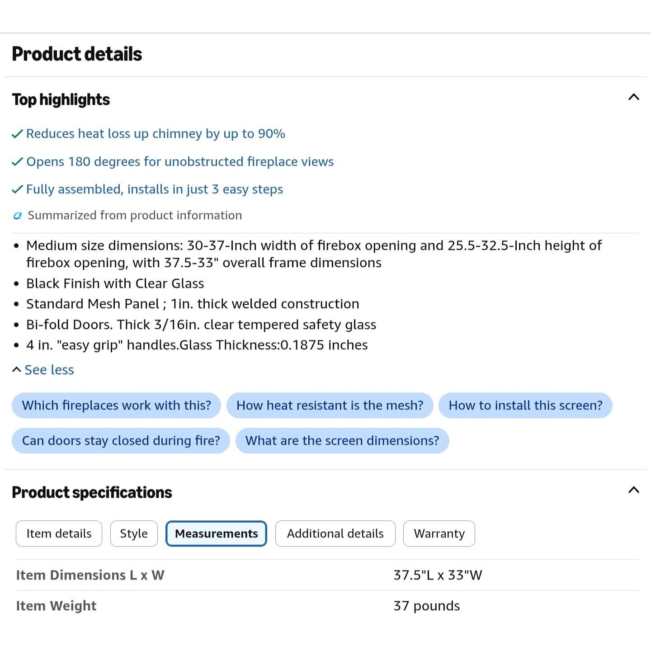651x651 pixels.
Task: Collapse the Top highlights section chevron
Action: pyautogui.click(x=634, y=97)
